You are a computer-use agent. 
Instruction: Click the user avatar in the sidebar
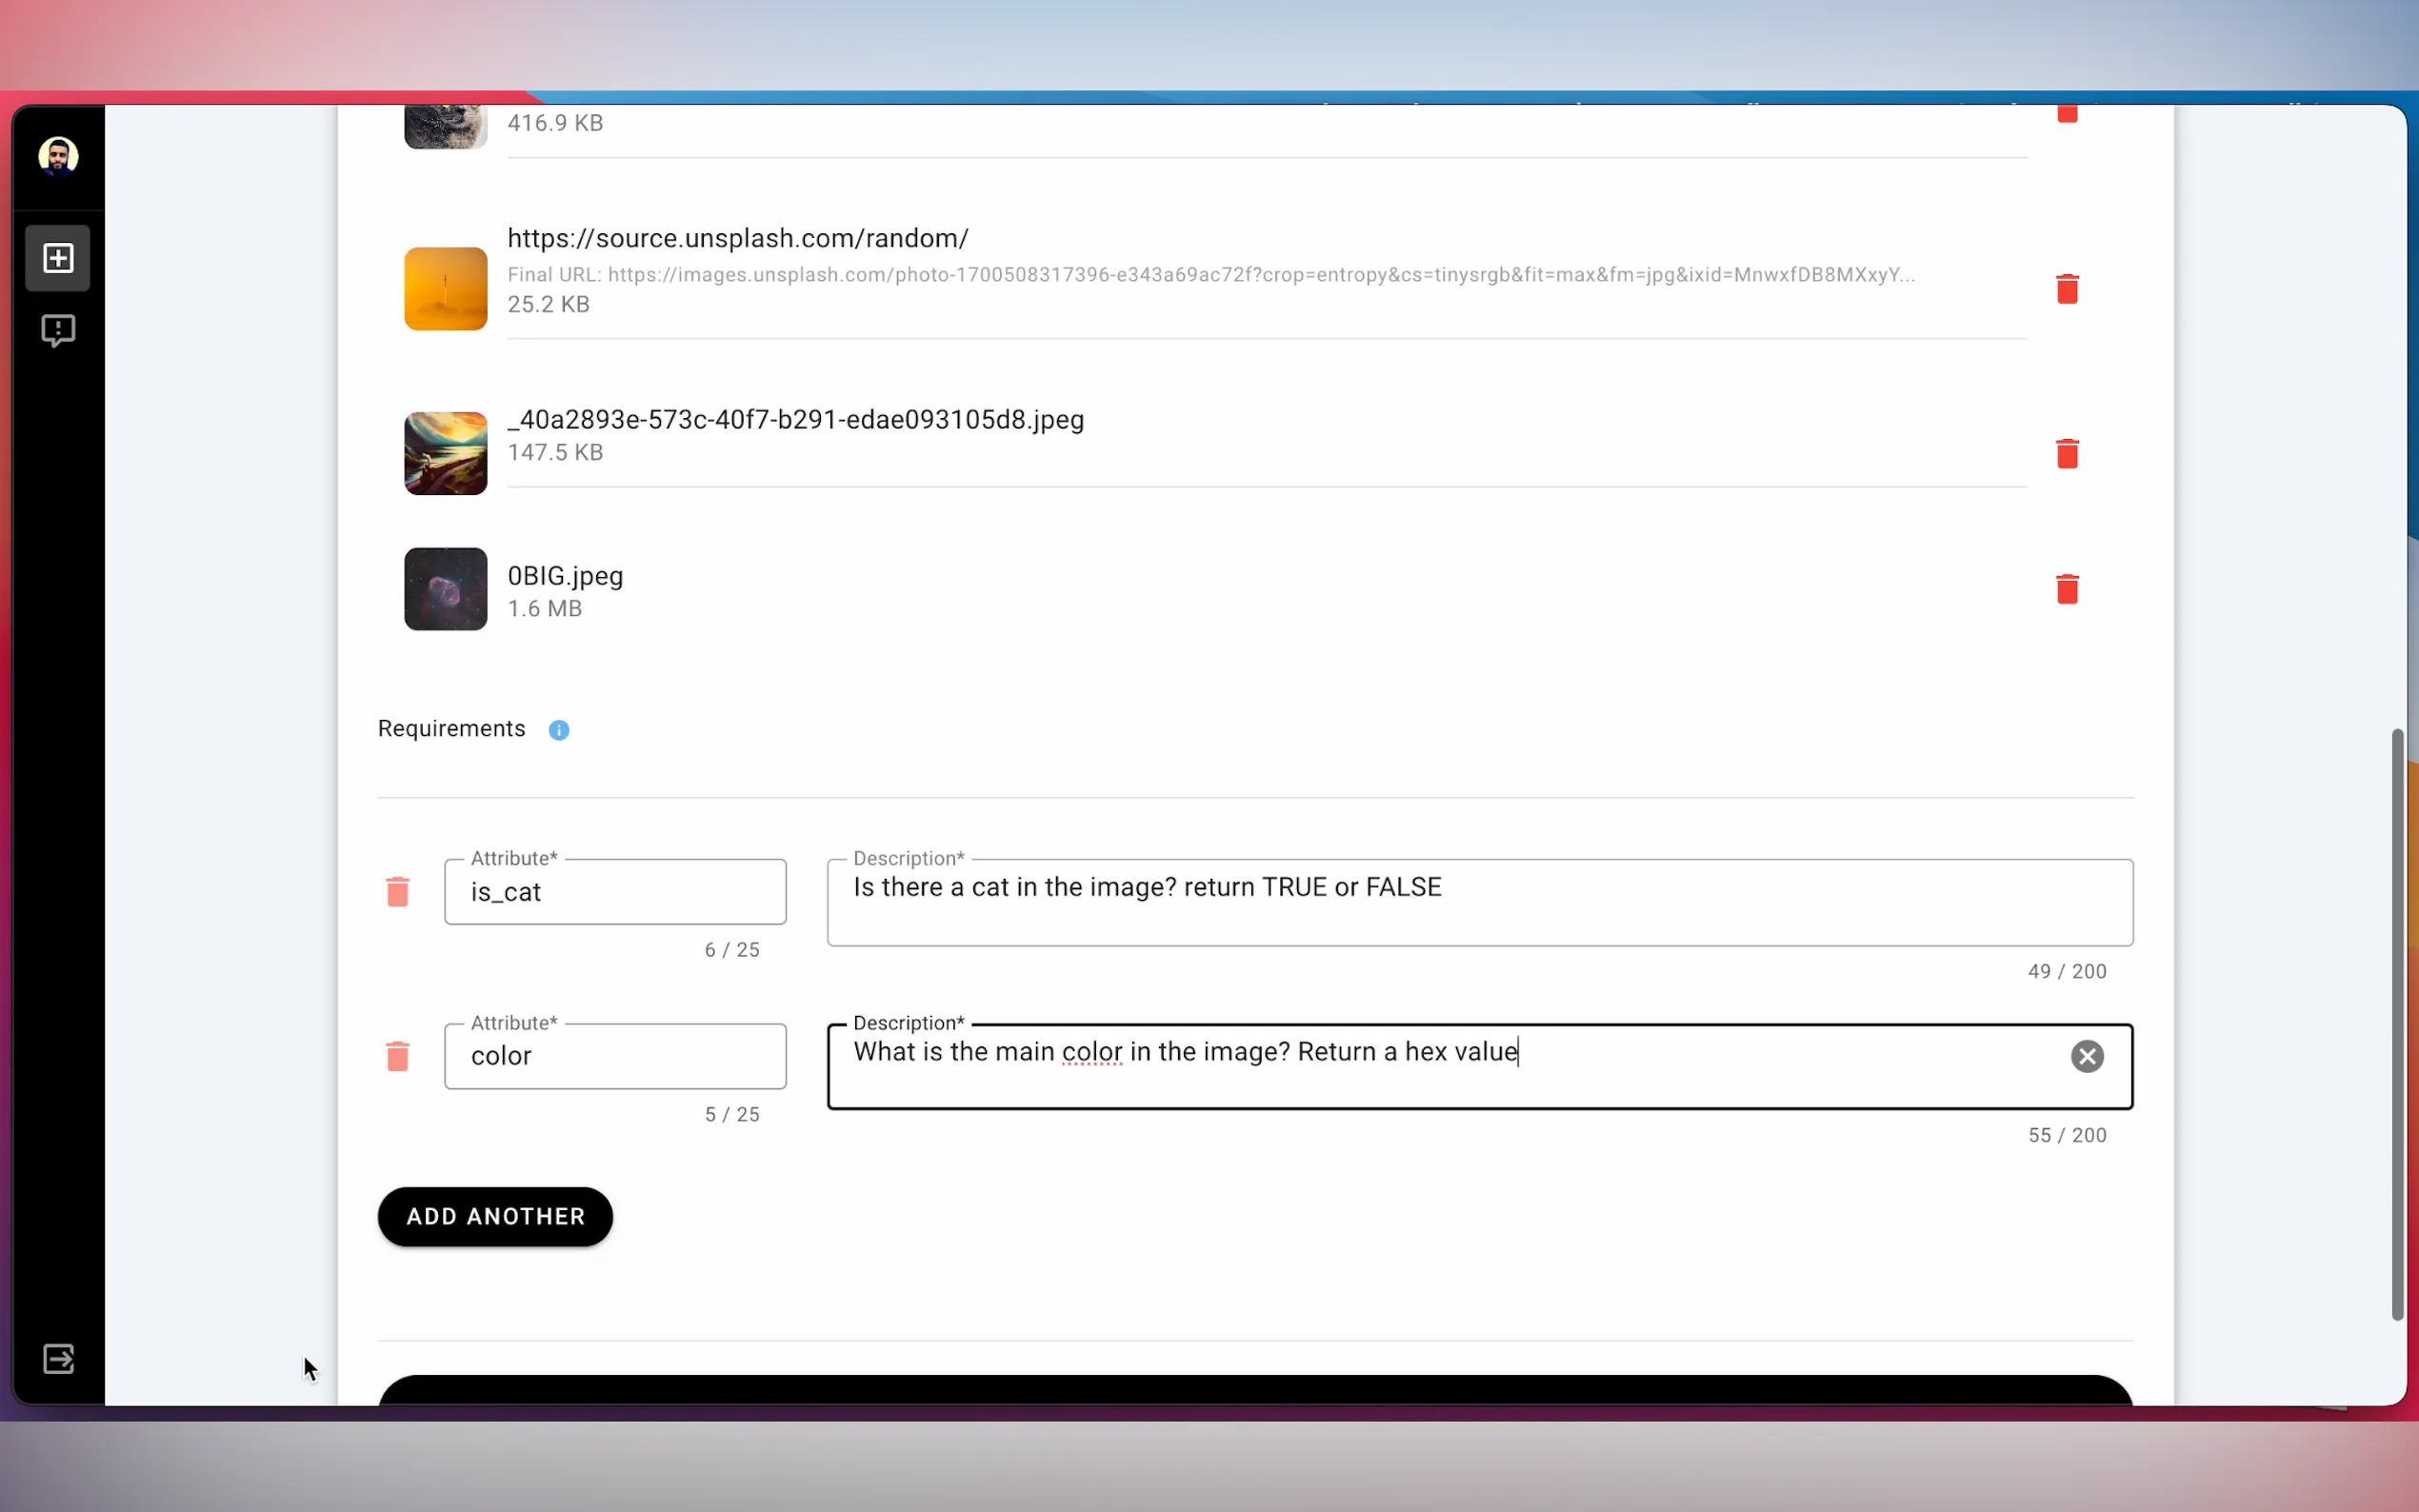[x=58, y=157]
